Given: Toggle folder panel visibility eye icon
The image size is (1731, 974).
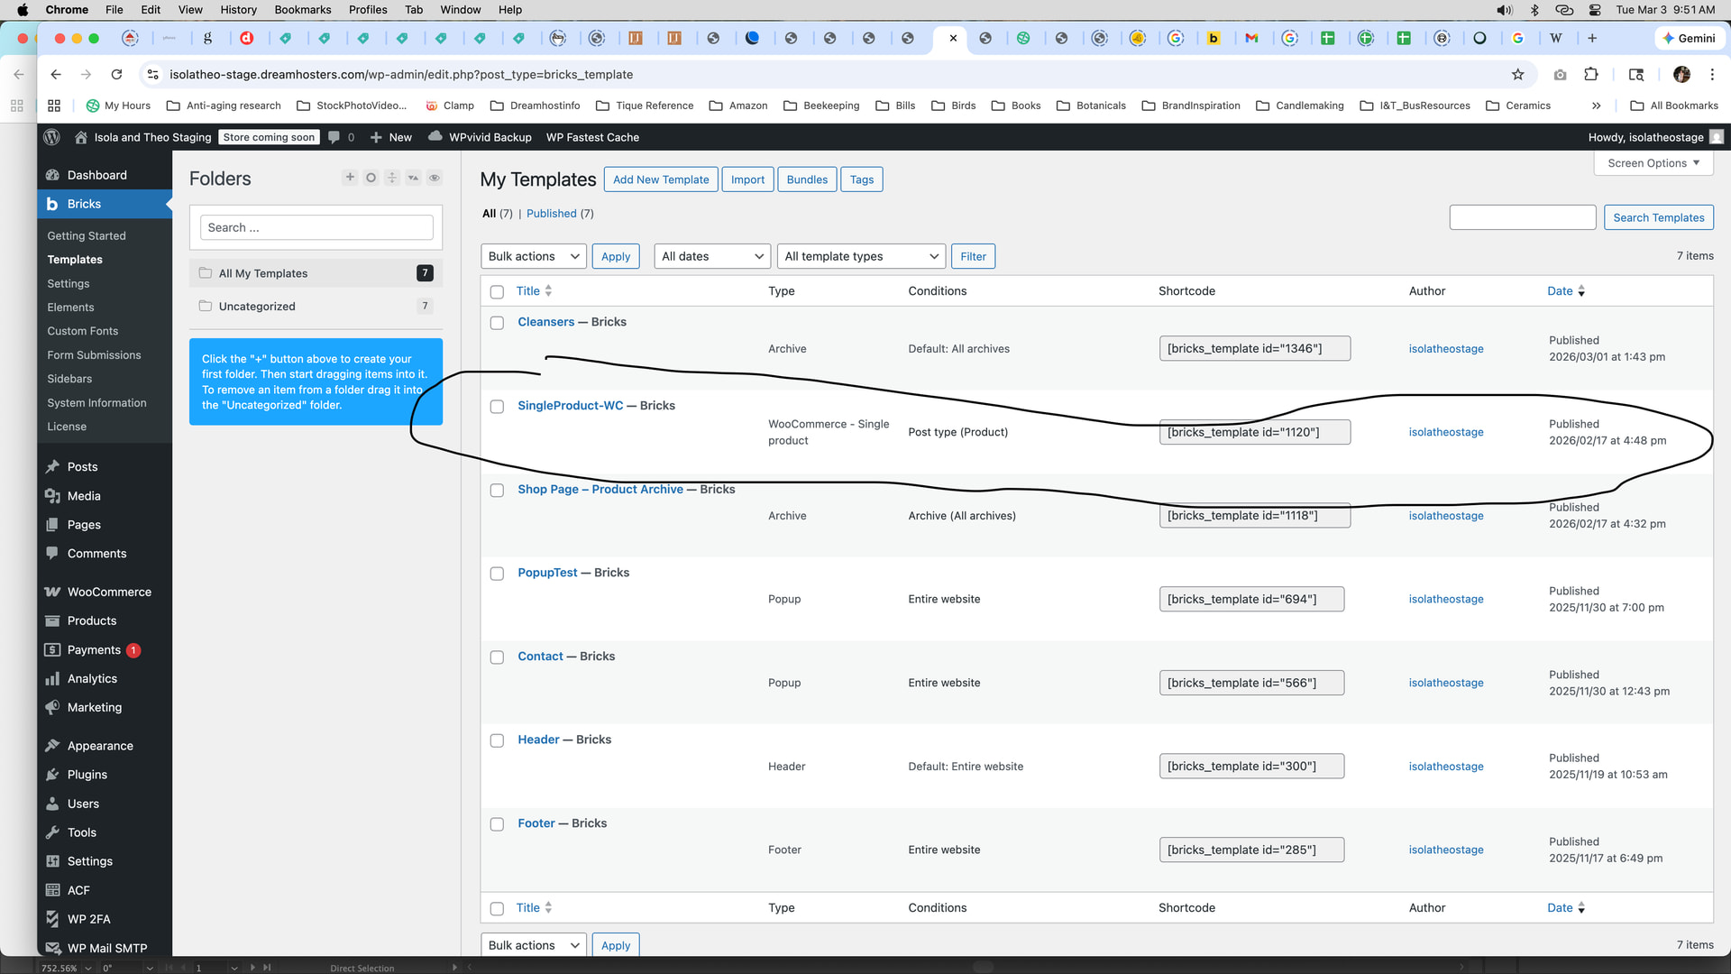Looking at the screenshot, I should click(435, 178).
